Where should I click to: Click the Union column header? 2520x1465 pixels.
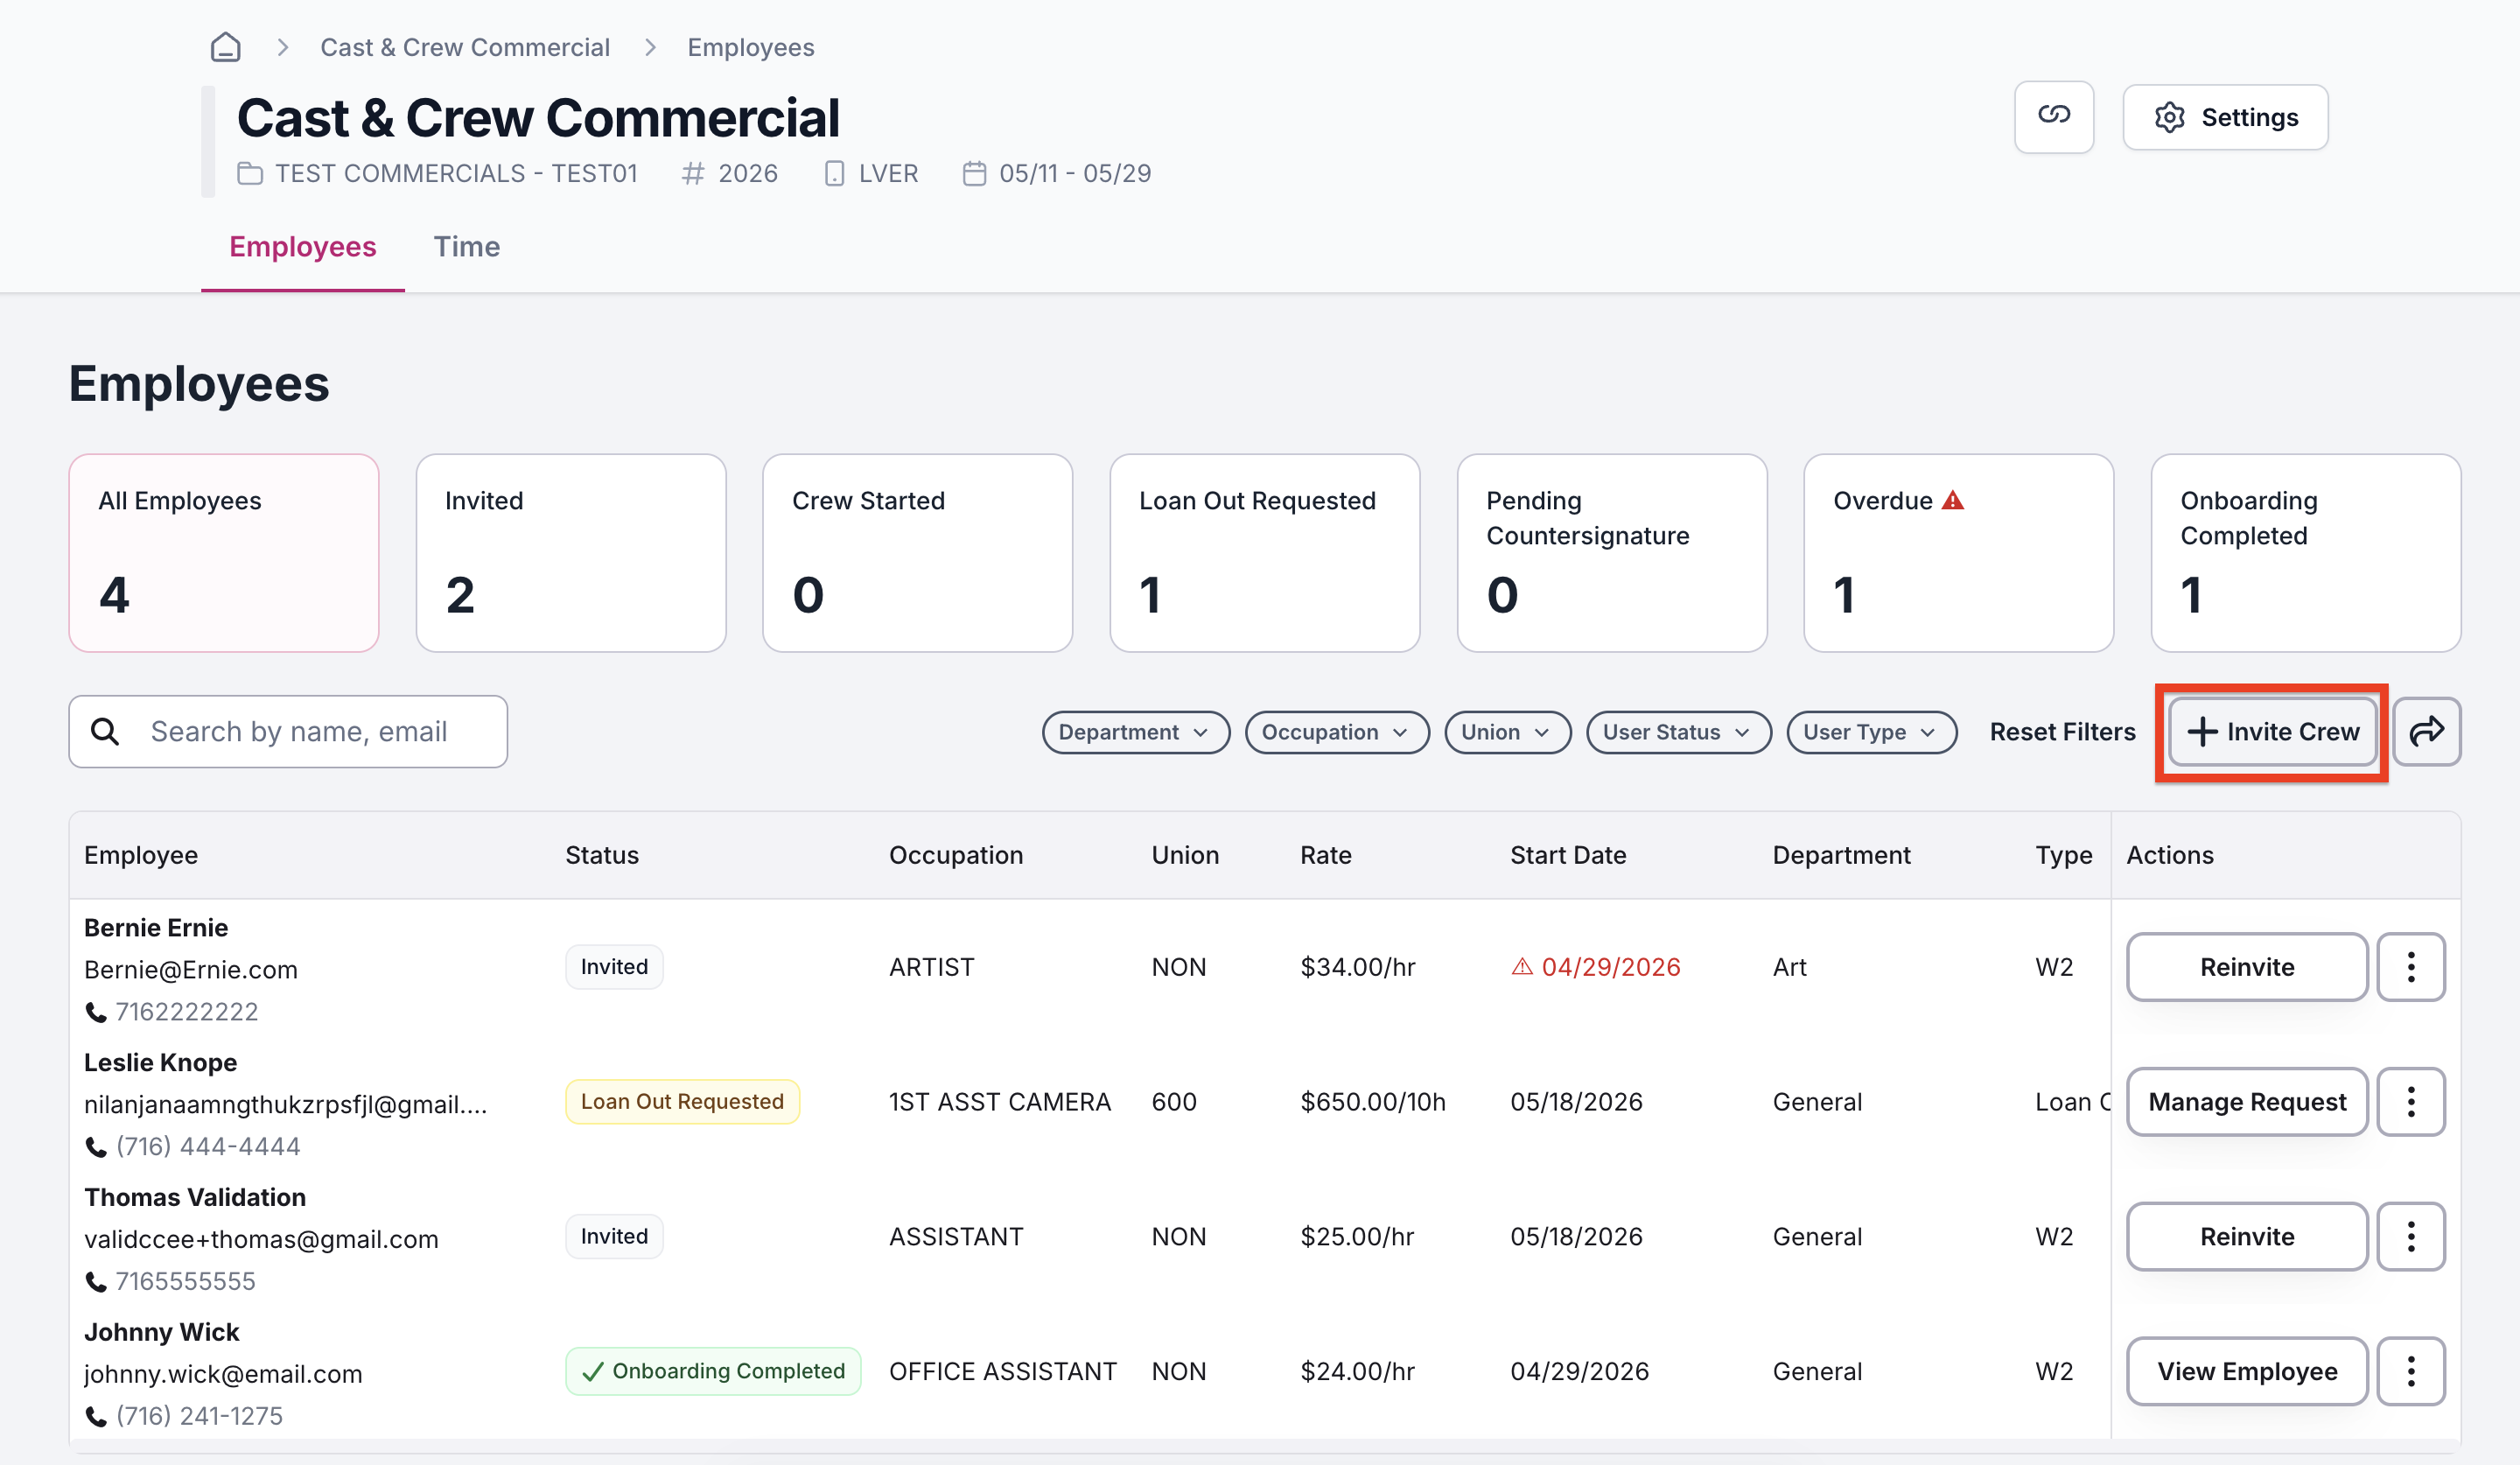(1185, 855)
